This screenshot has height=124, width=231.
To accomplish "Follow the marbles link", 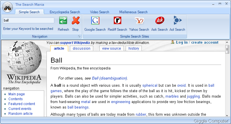I will pos(172,96).
